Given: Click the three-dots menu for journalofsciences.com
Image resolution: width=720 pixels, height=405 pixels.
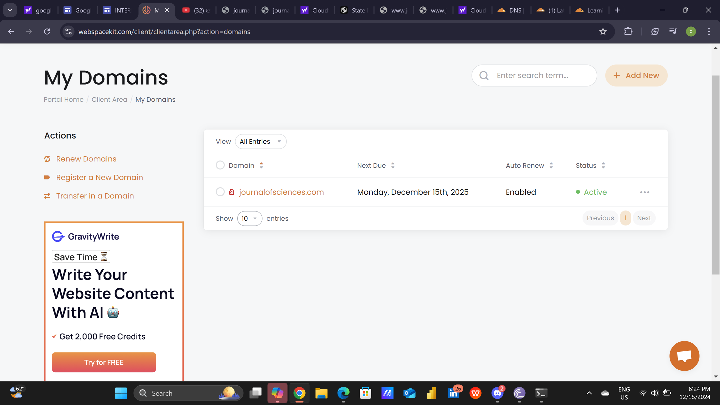Looking at the screenshot, I should 644,192.
